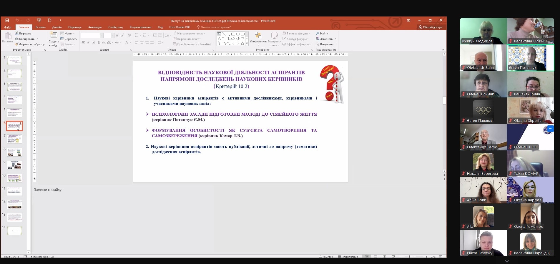
Task: Switch to slide sorter view in status bar
Action: [x=375, y=257]
